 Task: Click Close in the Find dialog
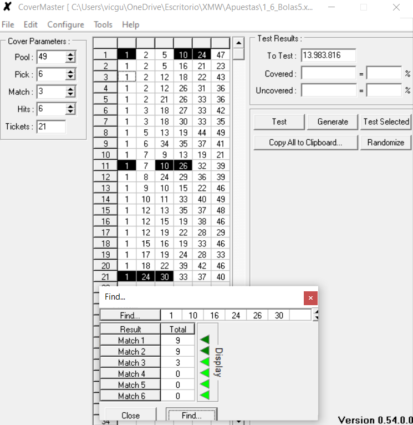tap(130, 415)
